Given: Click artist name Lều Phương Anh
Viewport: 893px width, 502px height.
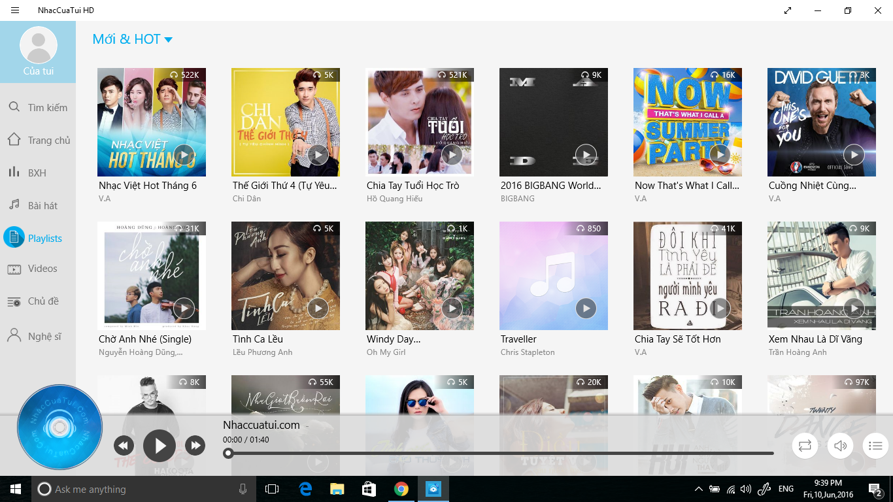Looking at the screenshot, I should point(263,352).
